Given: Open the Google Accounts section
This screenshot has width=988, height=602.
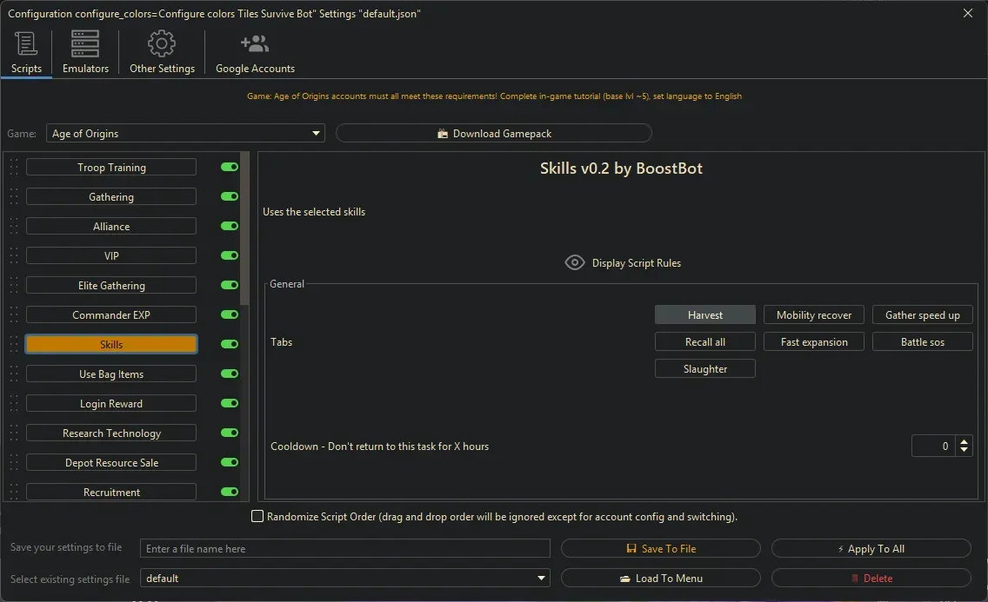Looking at the screenshot, I should click(x=254, y=52).
